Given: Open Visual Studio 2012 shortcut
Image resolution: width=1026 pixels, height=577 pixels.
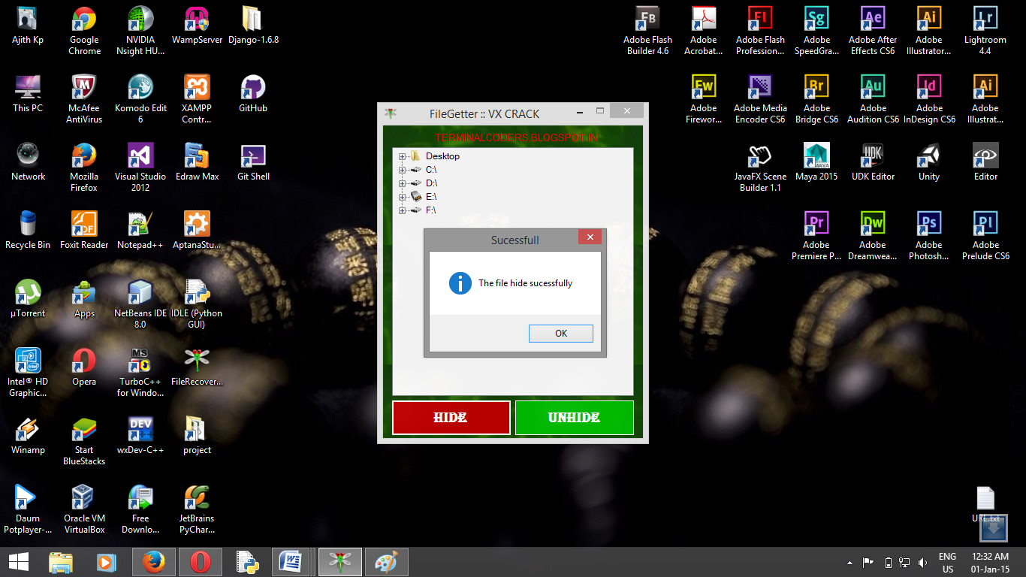Looking at the screenshot, I should (140, 167).
